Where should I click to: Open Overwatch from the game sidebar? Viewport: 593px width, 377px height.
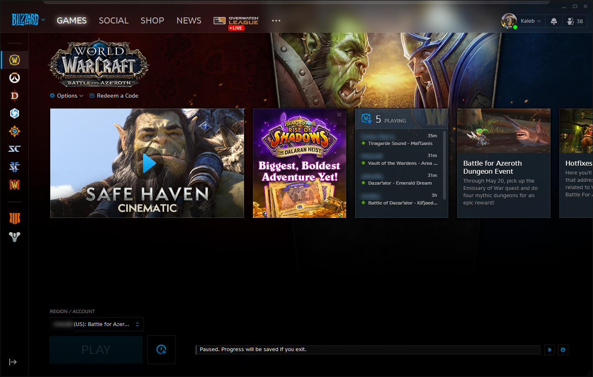(15, 78)
